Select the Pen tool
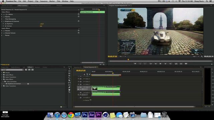Viewport: 214px width, 120px height. (x=69, y=87)
